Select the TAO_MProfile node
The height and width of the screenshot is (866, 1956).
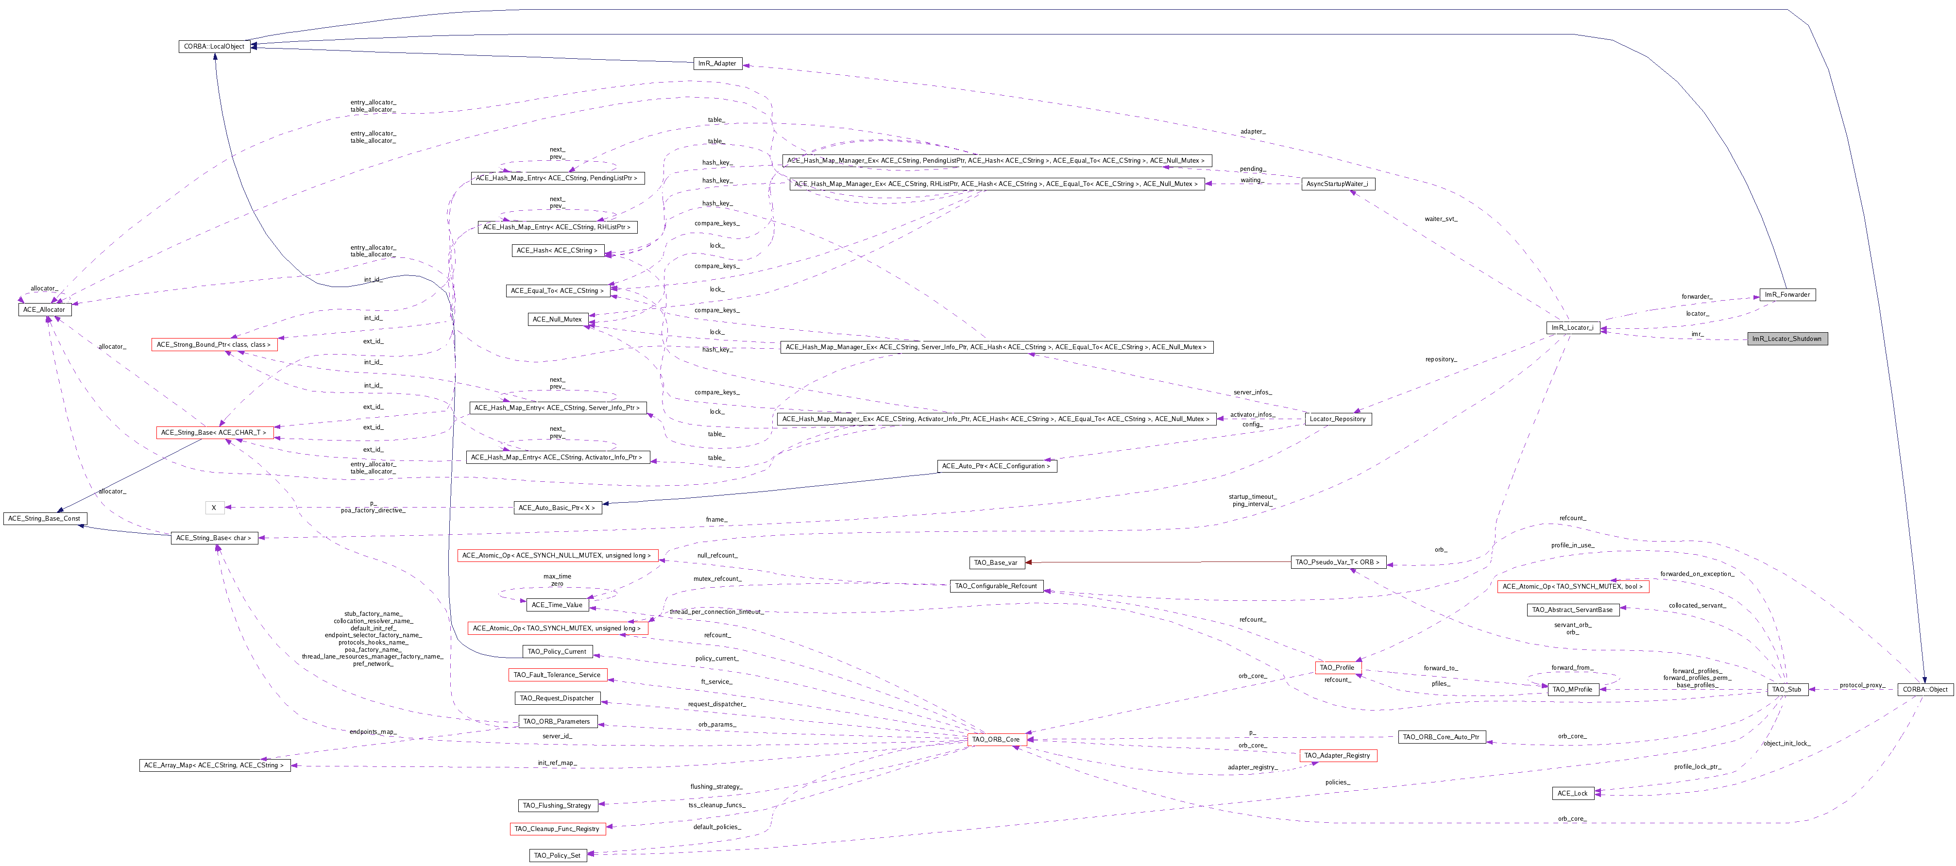click(x=1572, y=689)
